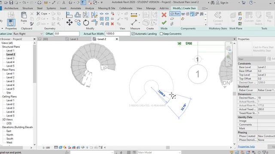Open the Architecture ribbon tab

click(11, 8)
